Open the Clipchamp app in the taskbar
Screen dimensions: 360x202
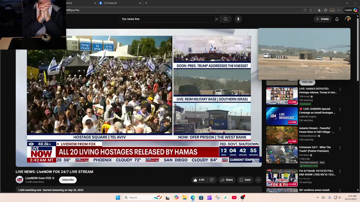pyautogui.click(x=209, y=198)
